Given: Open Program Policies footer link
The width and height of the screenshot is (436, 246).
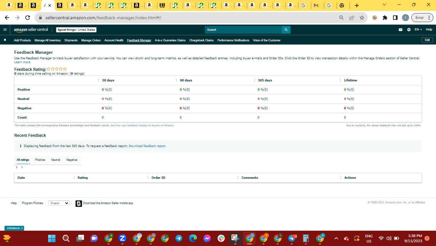Looking at the screenshot, I should tap(32, 203).
